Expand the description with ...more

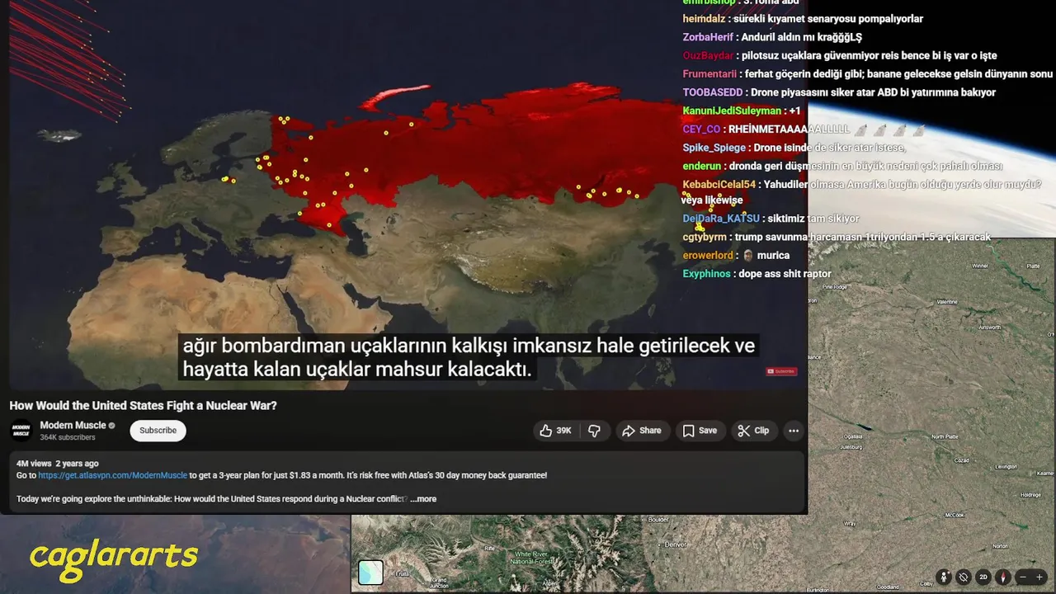coord(423,499)
